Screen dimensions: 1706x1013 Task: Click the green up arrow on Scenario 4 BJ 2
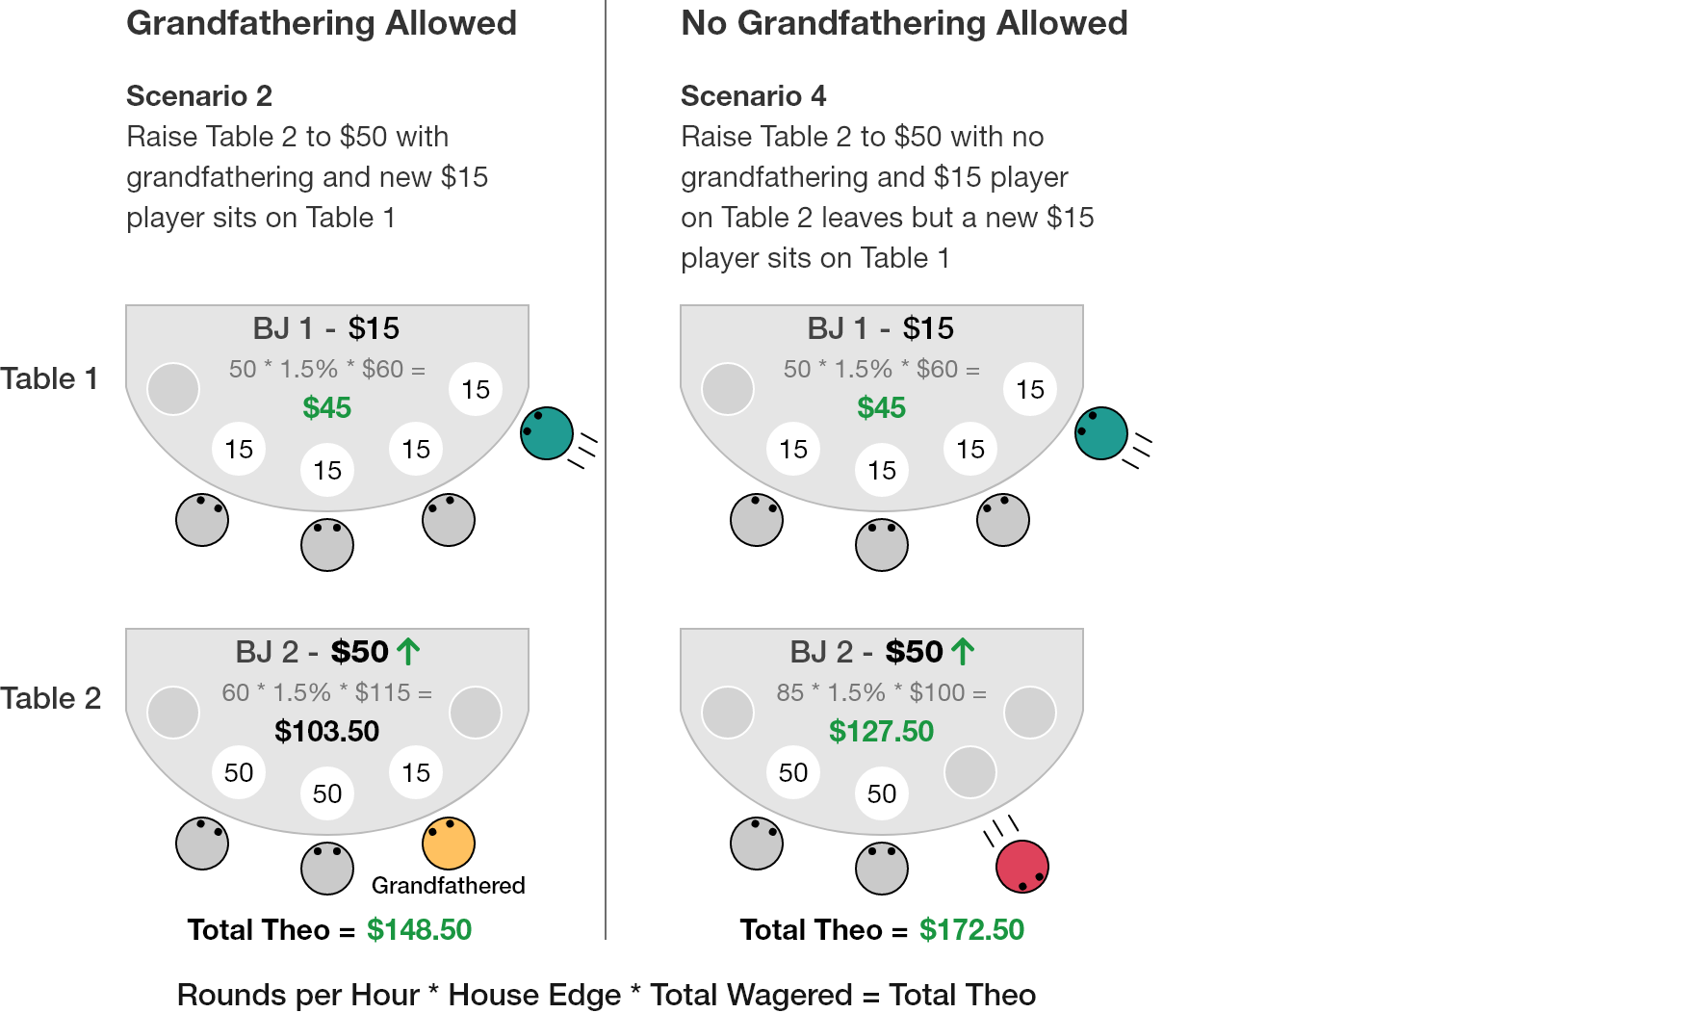pos(963,652)
